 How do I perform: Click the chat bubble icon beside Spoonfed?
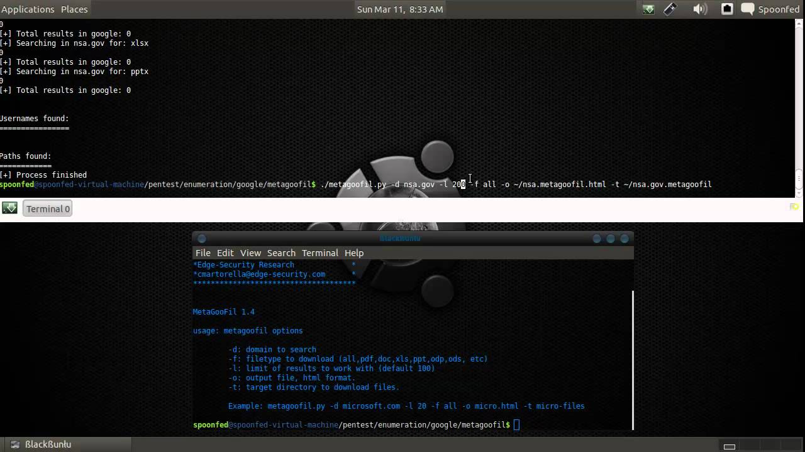point(748,9)
